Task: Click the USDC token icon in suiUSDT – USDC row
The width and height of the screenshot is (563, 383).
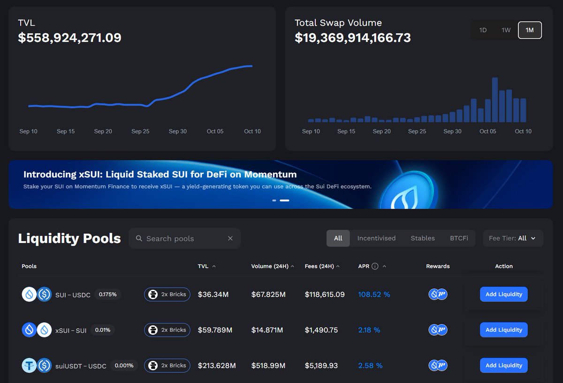Action: (x=45, y=365)
